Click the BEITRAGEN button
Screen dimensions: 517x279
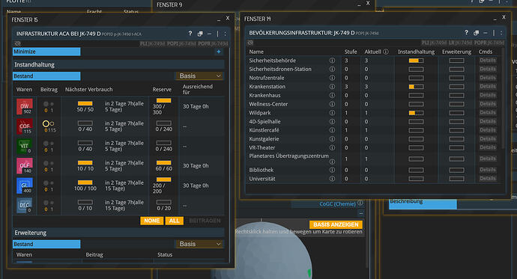click(205, 221)
